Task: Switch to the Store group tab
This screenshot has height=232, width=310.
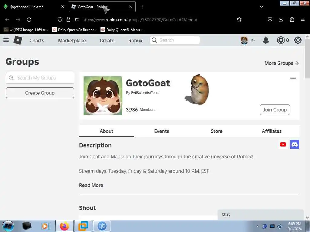Action: [216, 131]
